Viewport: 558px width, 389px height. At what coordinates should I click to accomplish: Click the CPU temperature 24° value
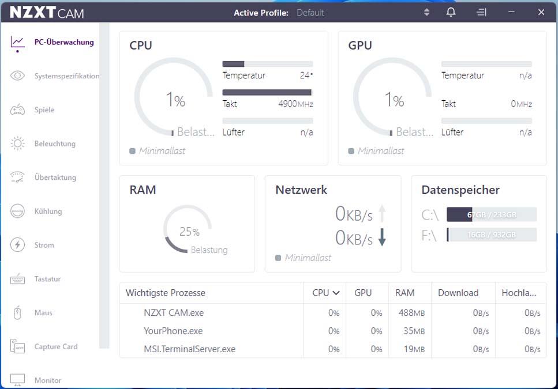point(306,75)
